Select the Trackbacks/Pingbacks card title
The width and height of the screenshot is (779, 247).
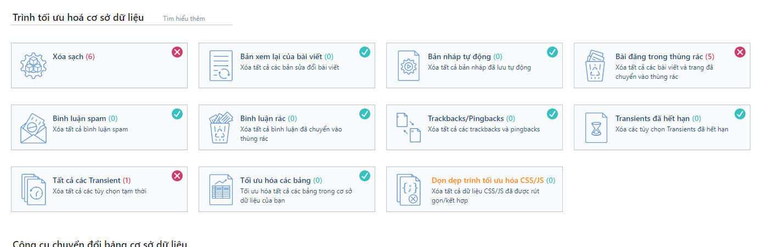pos(466,118)
